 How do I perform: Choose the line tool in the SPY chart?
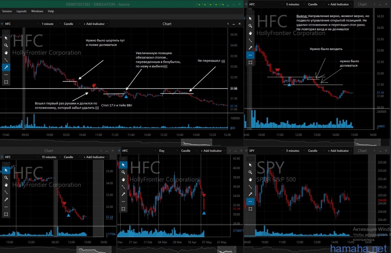pyautogui.click(x=250, y=187)
